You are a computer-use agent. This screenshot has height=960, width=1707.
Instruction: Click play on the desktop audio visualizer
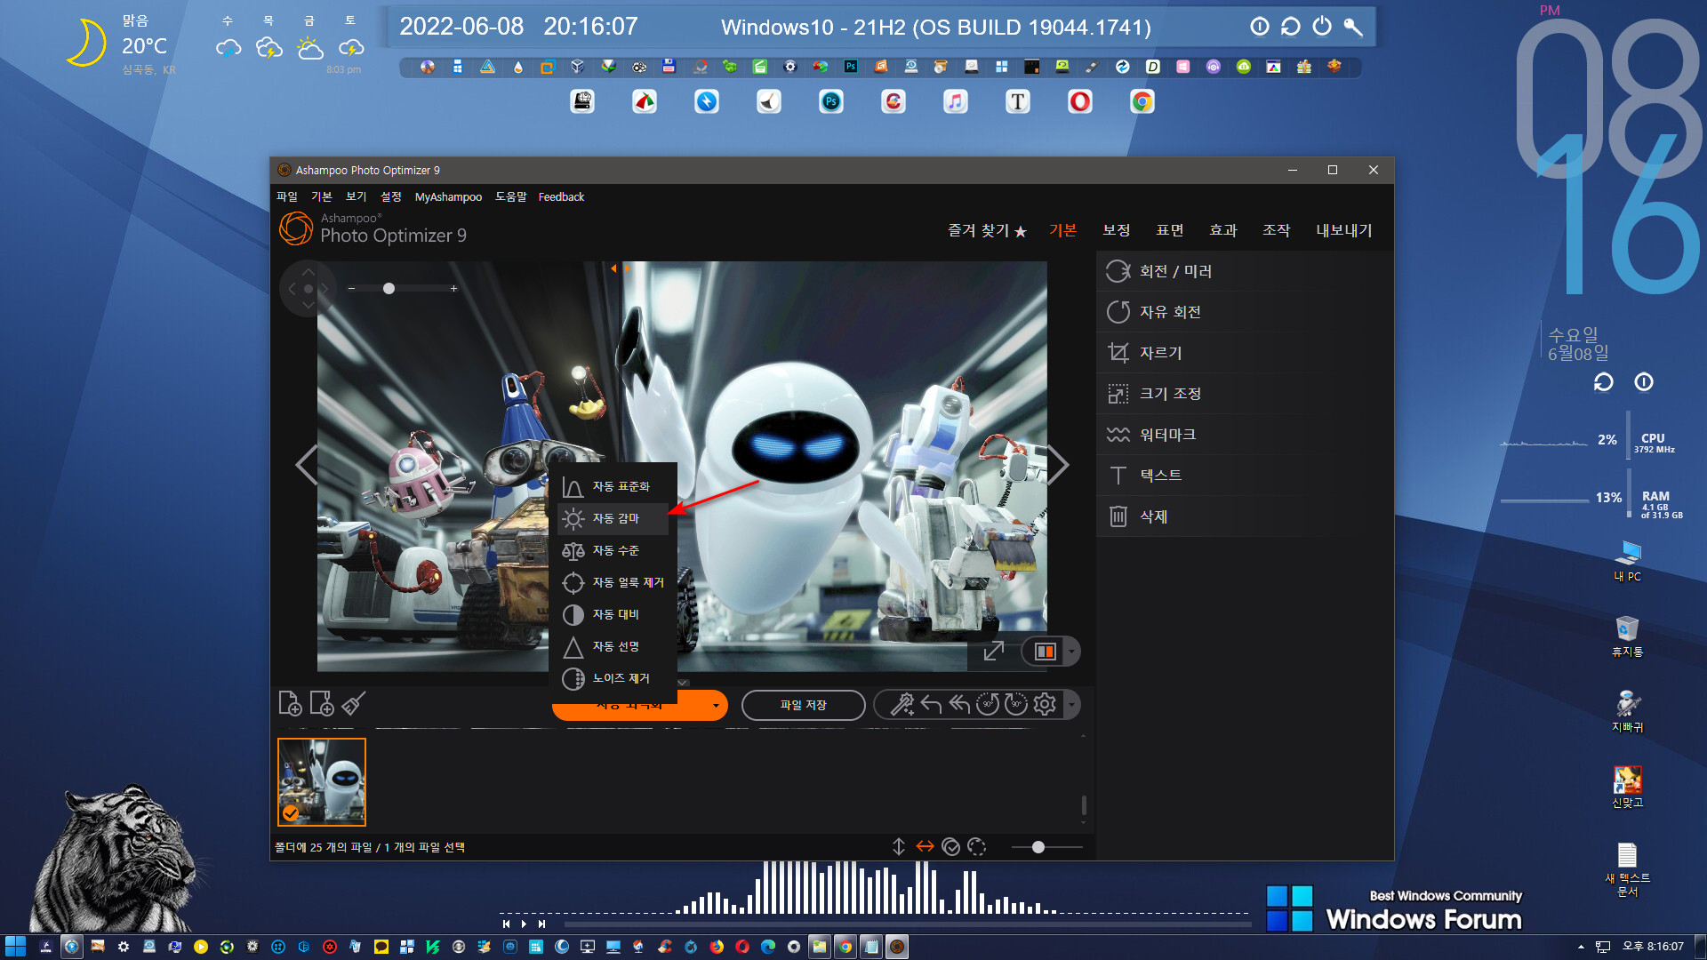[x=524, y=924]
